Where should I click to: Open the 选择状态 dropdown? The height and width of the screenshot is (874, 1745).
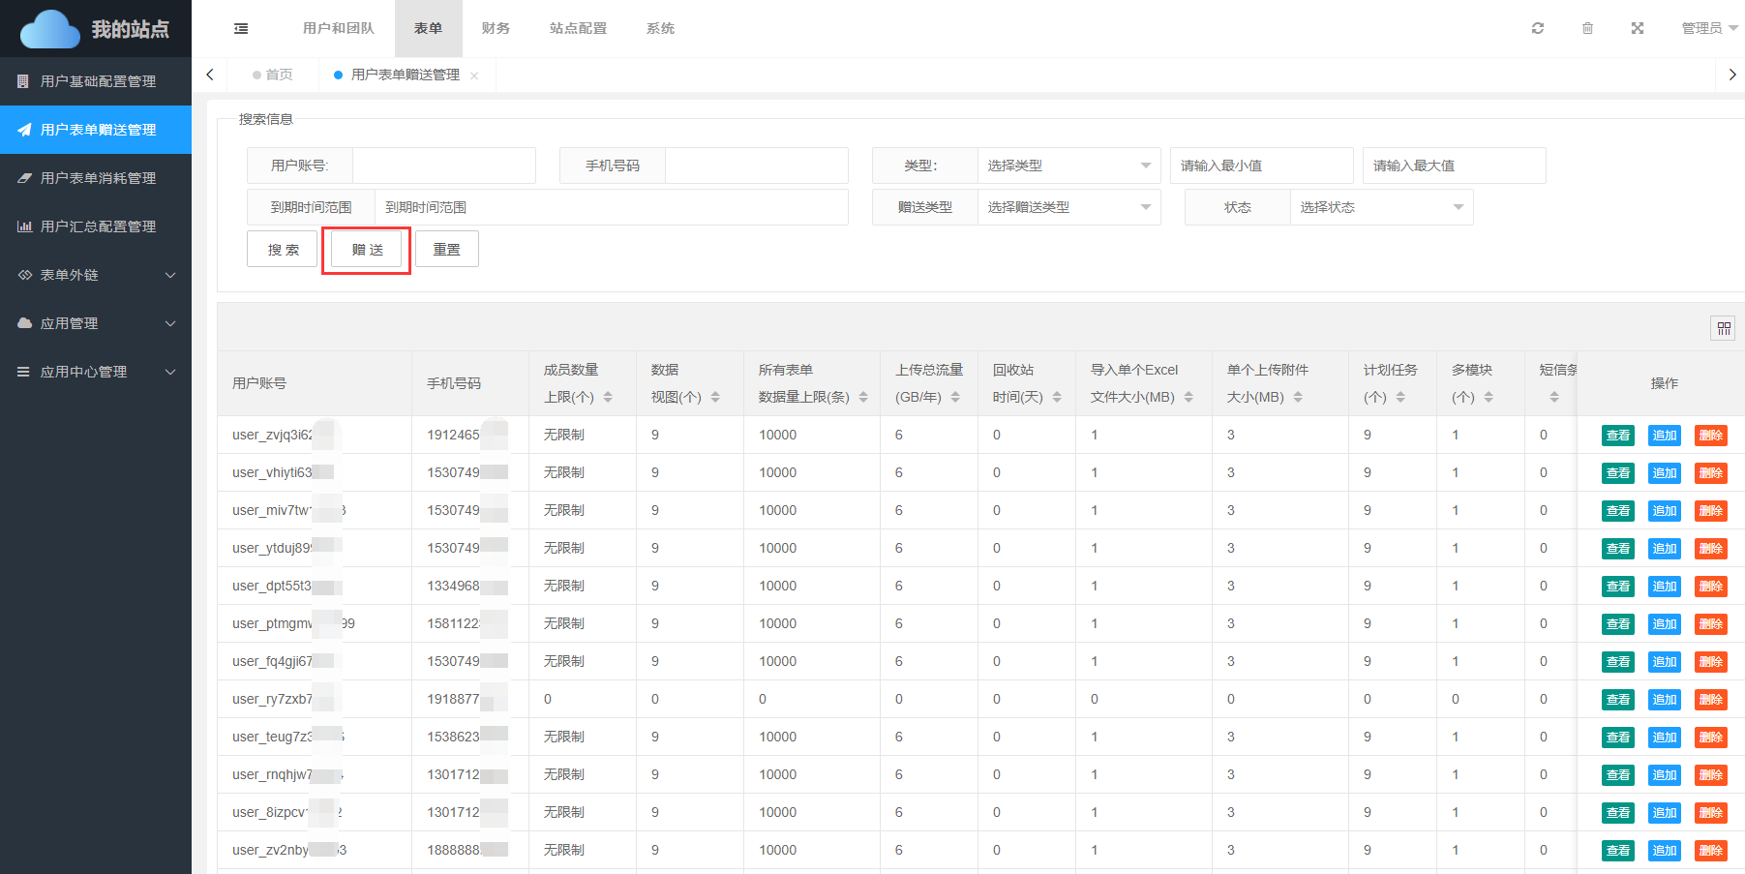1381,207
